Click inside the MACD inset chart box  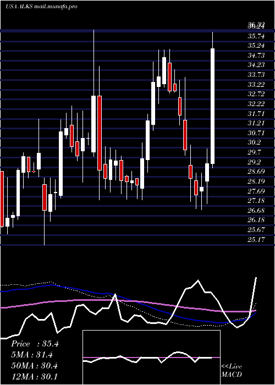[x=151, y=358]
